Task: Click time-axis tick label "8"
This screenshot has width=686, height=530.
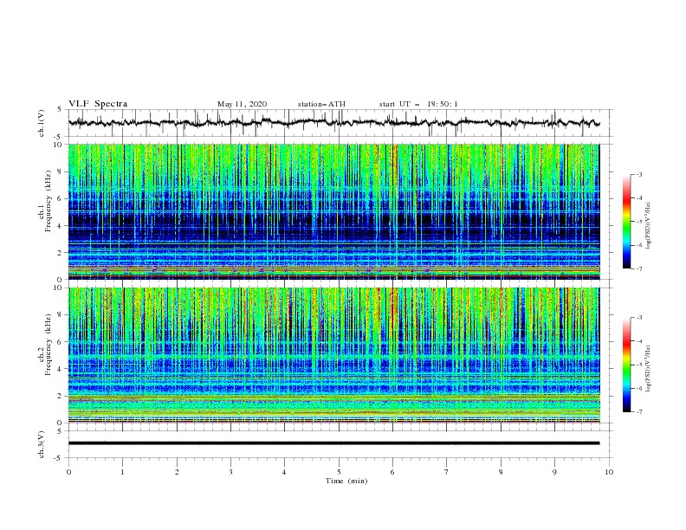Action: coord(501,472)
